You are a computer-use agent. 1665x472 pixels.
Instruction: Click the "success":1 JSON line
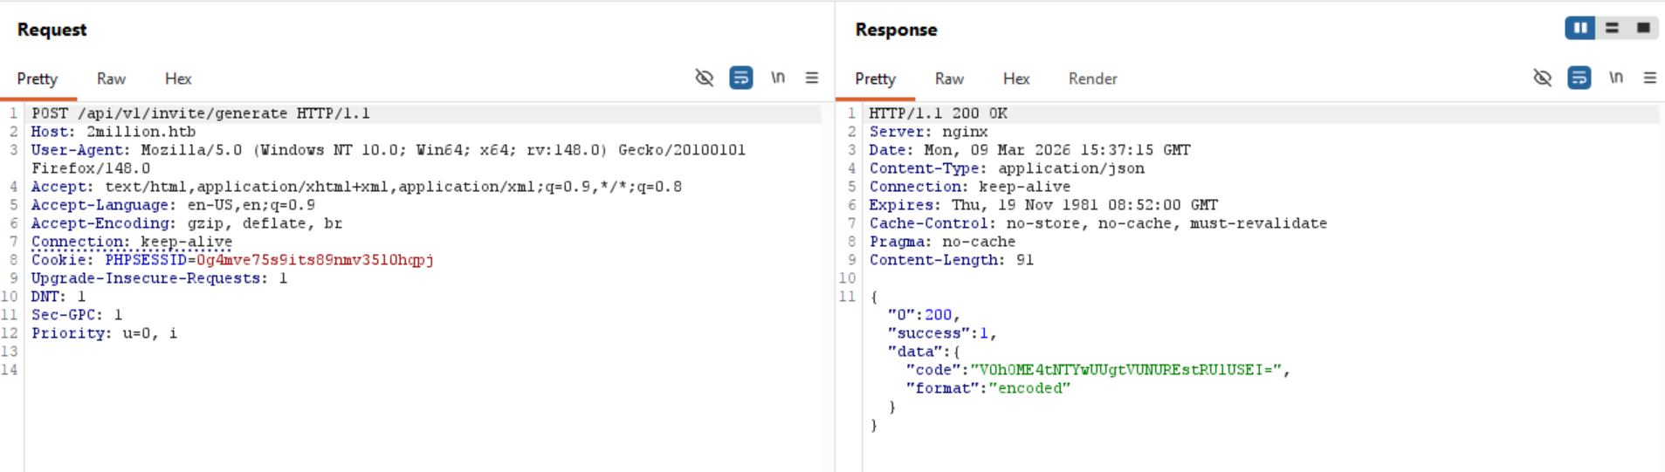(942, 333)
